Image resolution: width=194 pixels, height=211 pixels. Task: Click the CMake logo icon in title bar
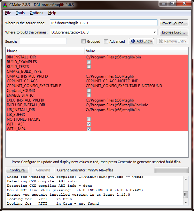click(x=5, y=5)
